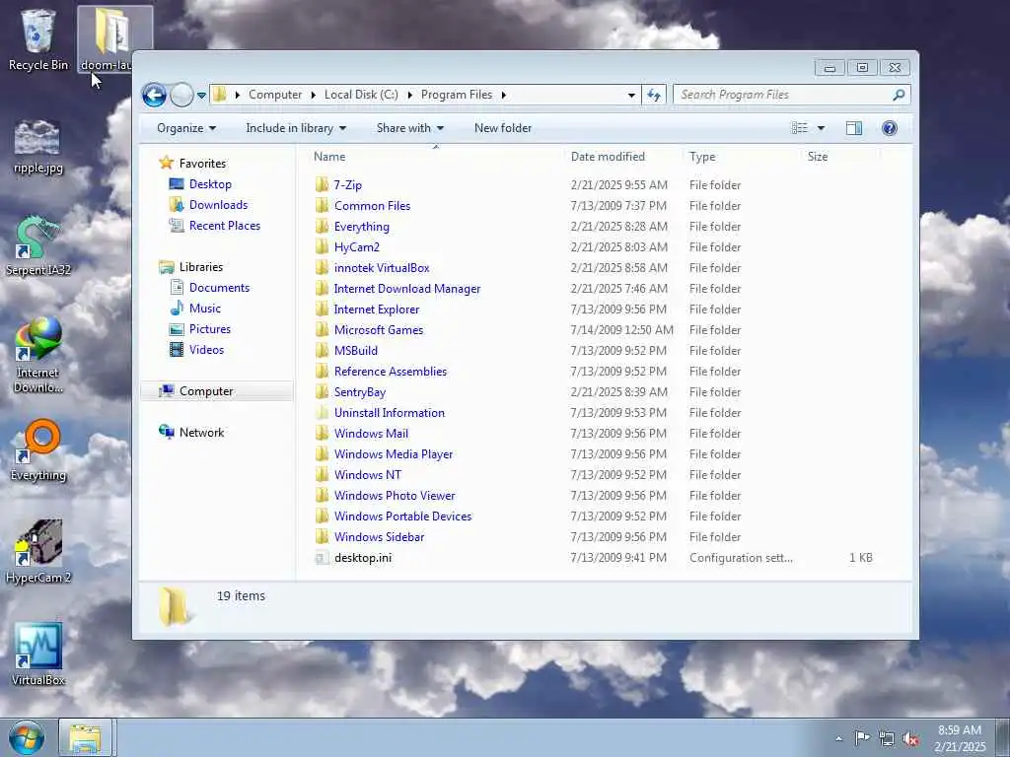Open recent pages dropdown beside navigation arrows
The image size is (1010, 757).
(x=201, y=96)
